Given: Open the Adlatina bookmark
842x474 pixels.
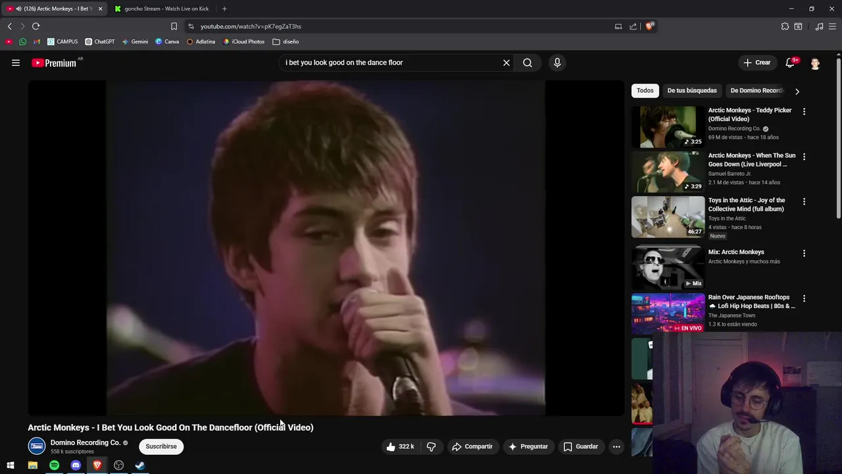Looking at the screenshot, I should click(201, 41).
